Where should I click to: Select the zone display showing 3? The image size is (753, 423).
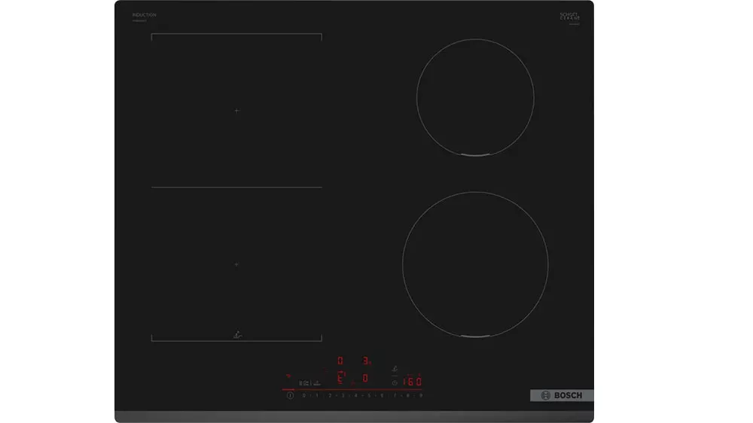pos(366,360)
